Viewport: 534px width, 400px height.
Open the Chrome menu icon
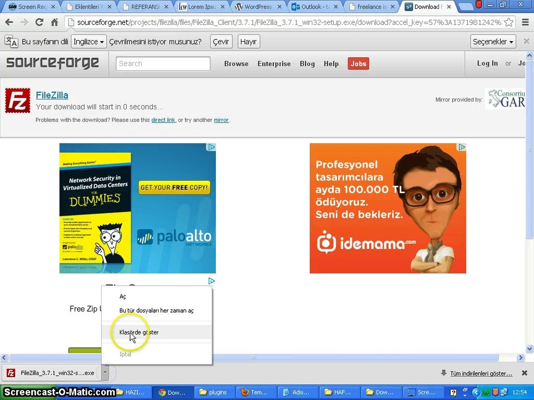[526, 22]
